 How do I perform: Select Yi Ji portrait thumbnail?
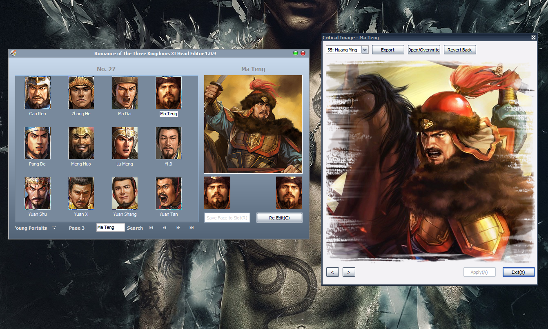point(169,143)
